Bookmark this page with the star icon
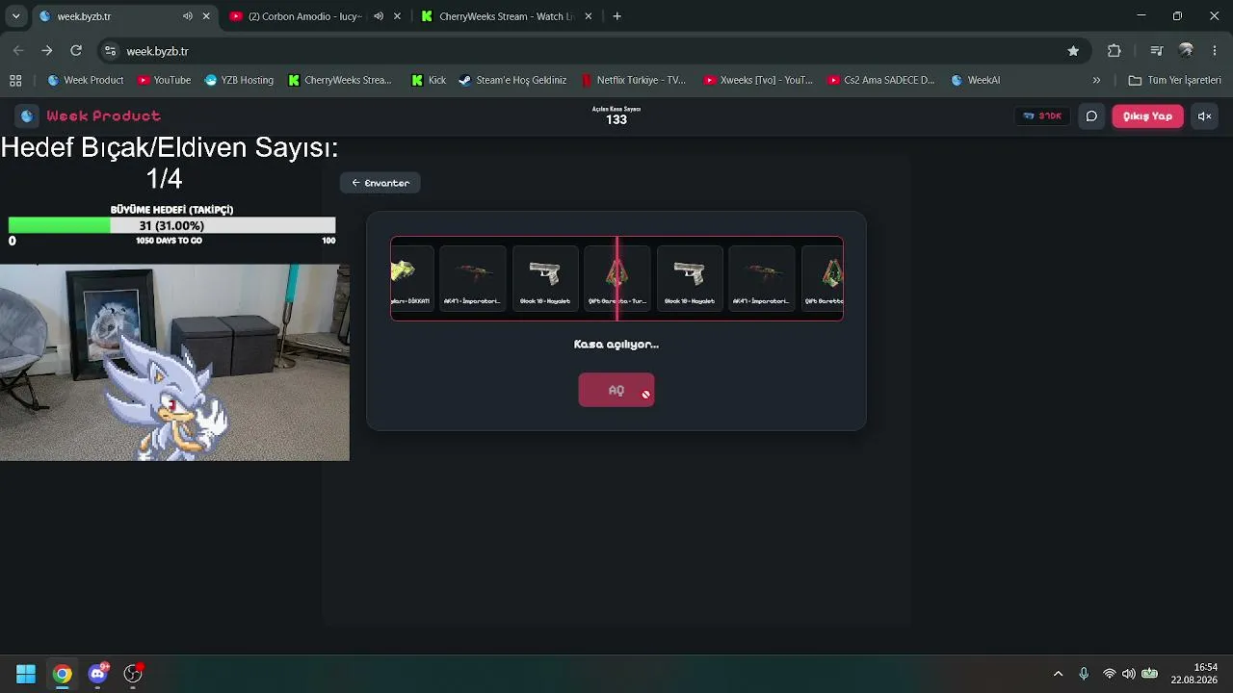The image size is (1233, 693). pos(1073,51)
